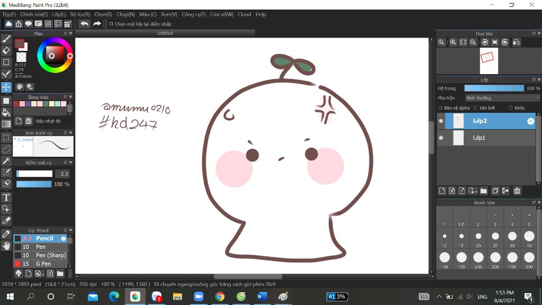This screenshot has width=542, height=305.
Task: Select the Pen (Sharp) brush
Action: pos(40,255)
